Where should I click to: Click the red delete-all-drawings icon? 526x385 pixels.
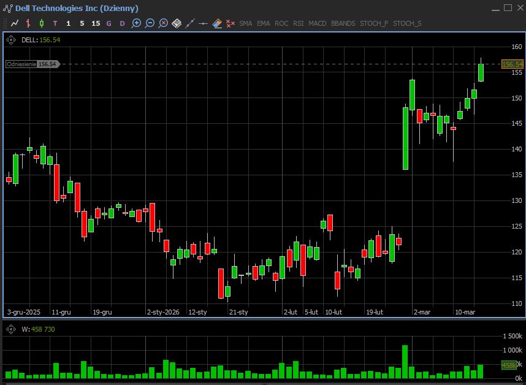pyautogui.click(x=231, y=23)
